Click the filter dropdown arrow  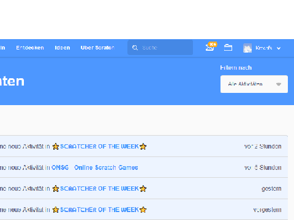click(x=279, y=84)
